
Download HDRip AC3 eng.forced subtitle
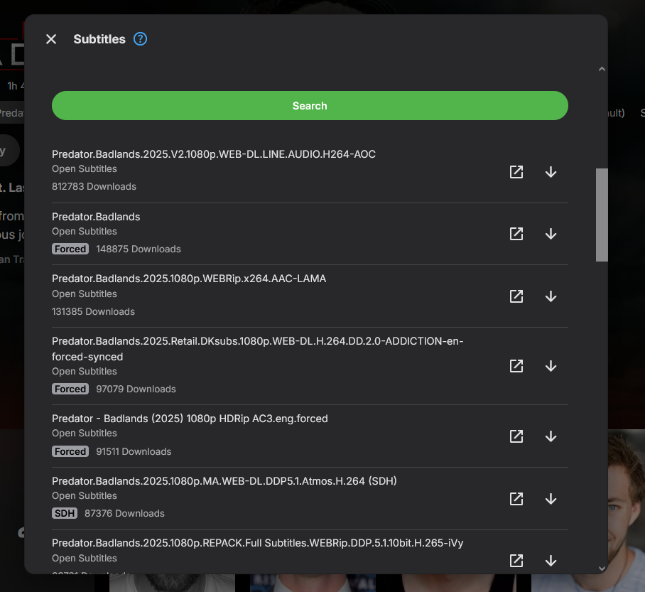coord(551,436)
